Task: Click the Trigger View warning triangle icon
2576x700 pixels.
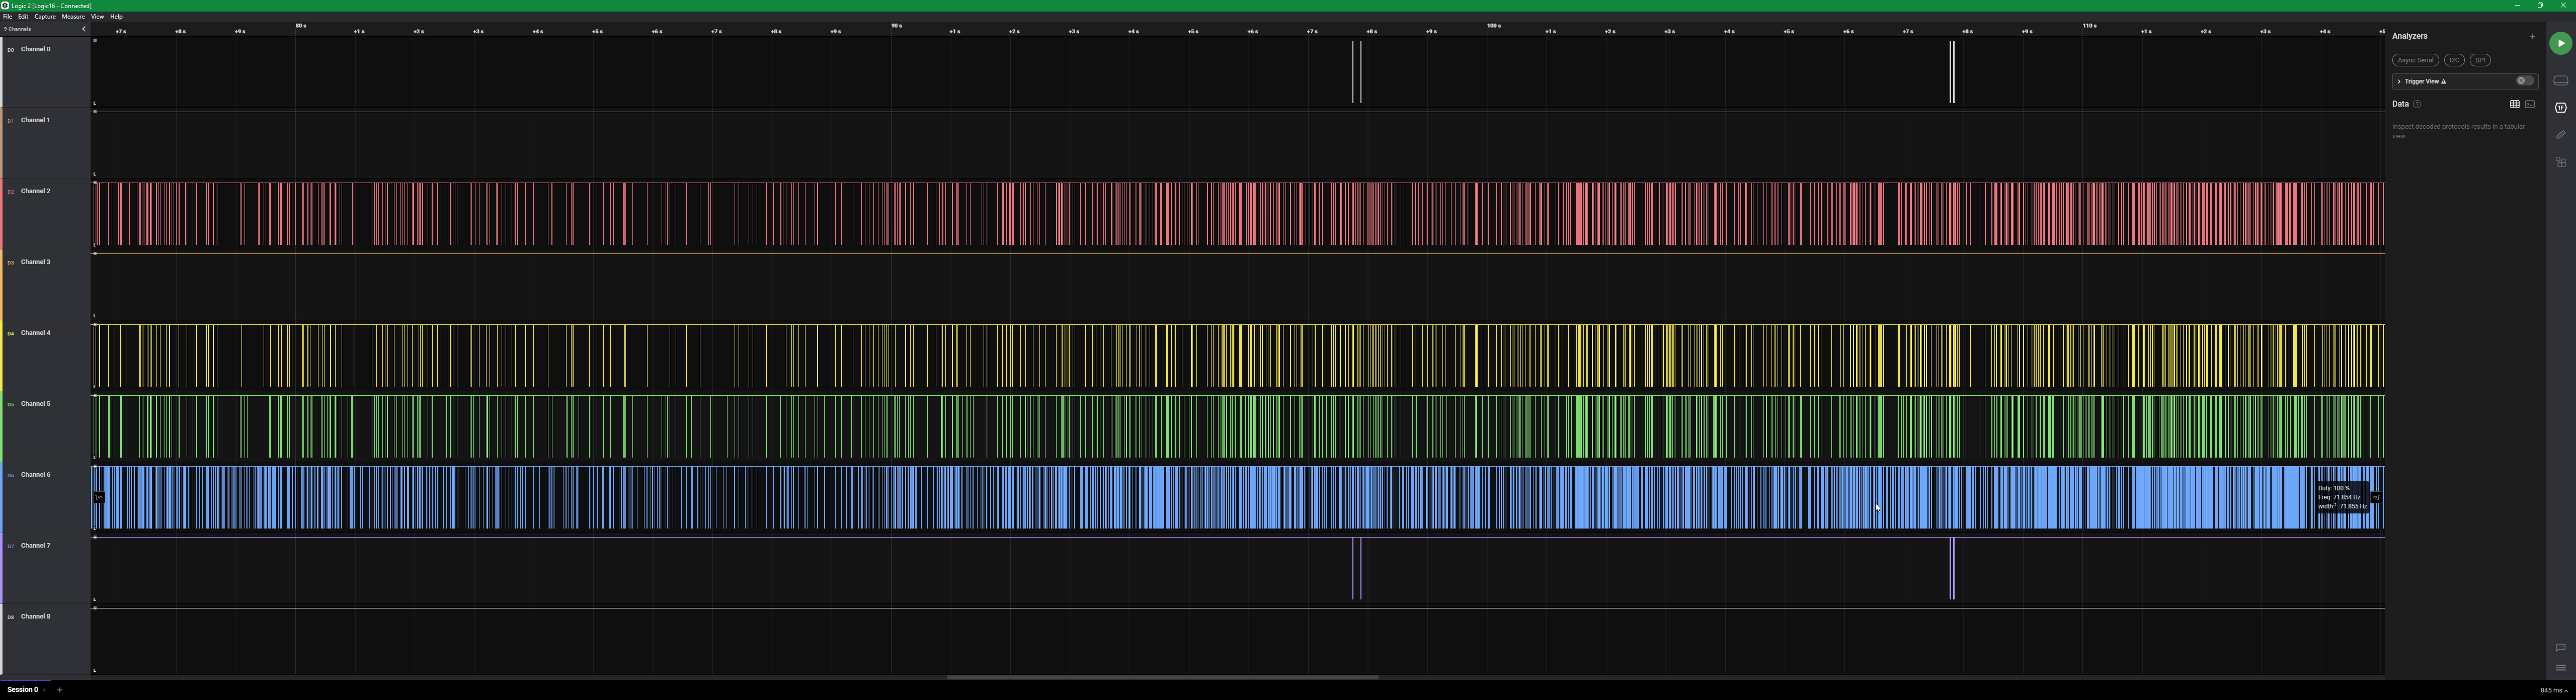Action: coord(2444,81)
